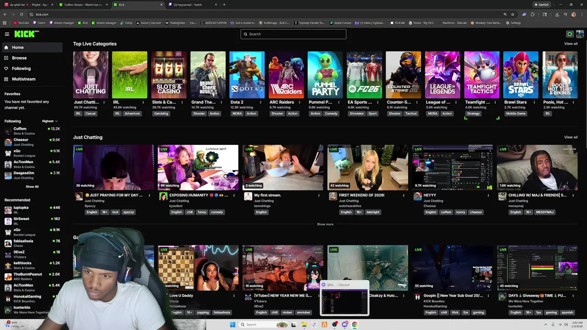
Task: Open the Kick hamburger menu icon
Action: click(x=7, y=34)
